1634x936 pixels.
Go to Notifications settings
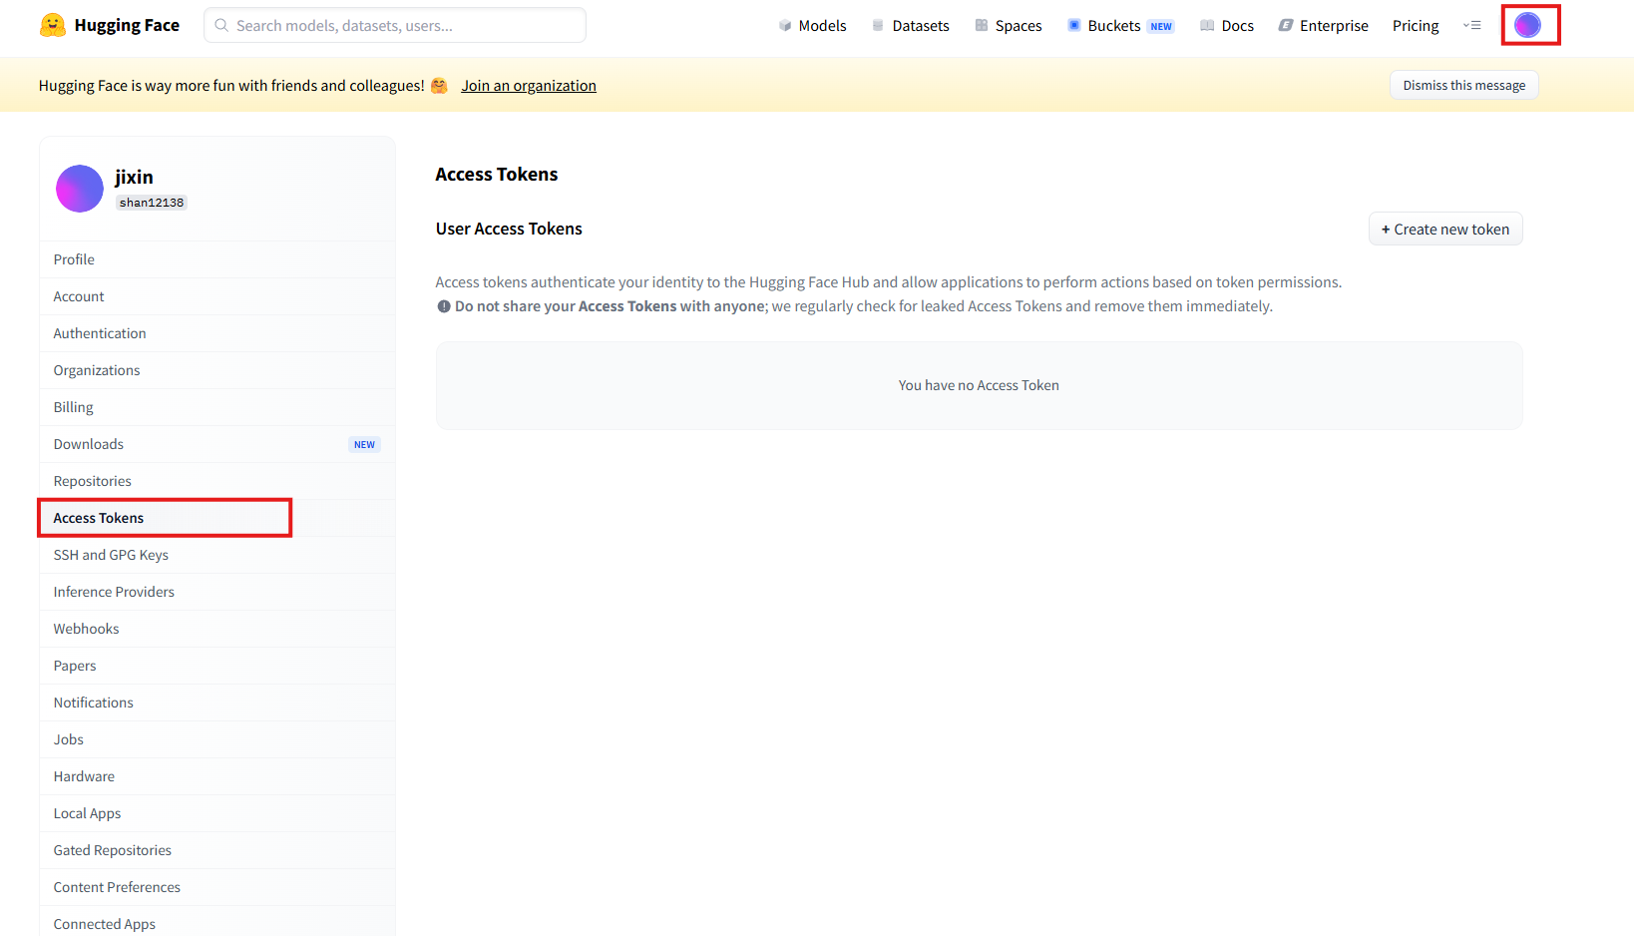coord(217,702)
